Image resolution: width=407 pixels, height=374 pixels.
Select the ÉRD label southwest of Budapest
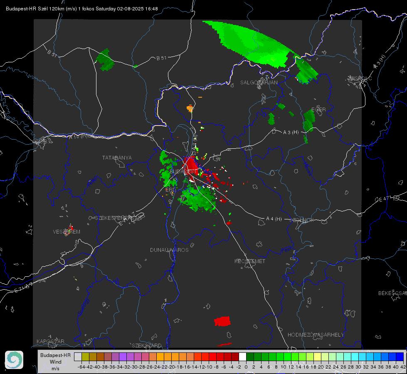[170, 190]
